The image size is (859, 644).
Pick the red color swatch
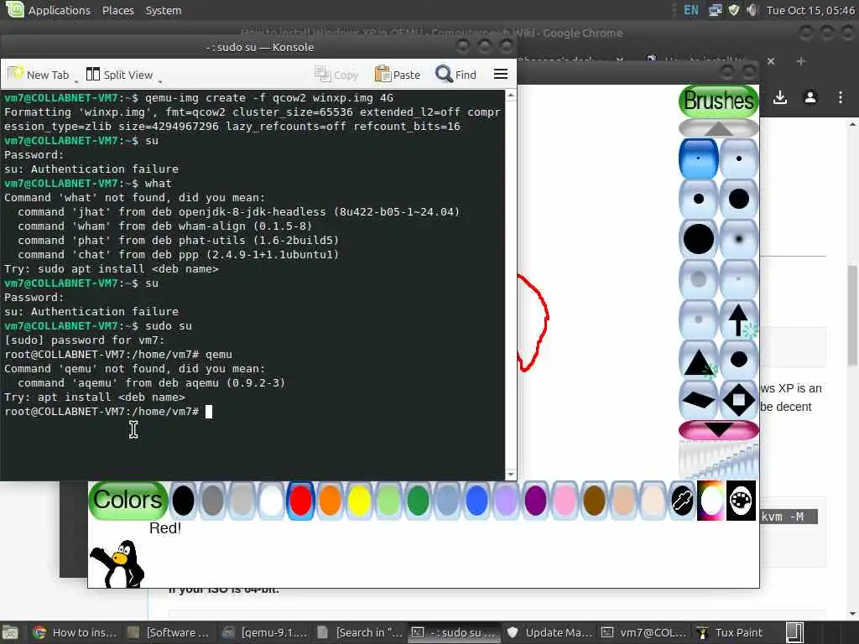[x=300, y=501]
